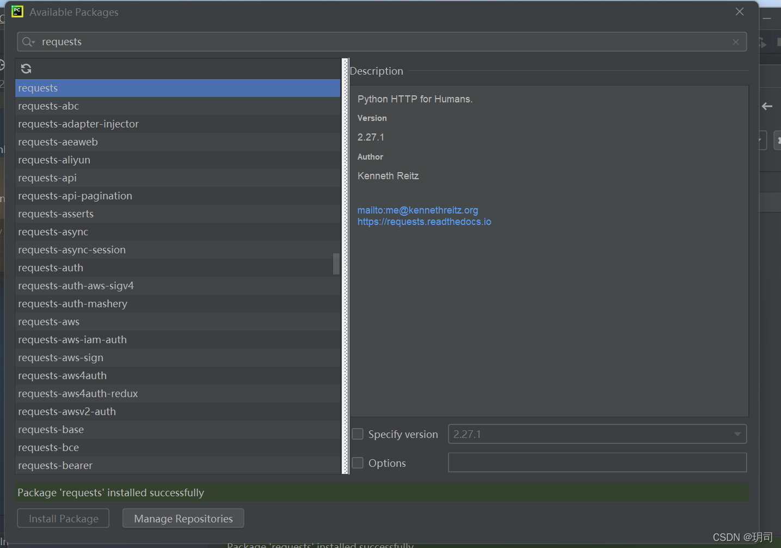The width and height of the screenshot is (781, 548).
Task: Click the Manage Repositories button
Action: [183, 519]
